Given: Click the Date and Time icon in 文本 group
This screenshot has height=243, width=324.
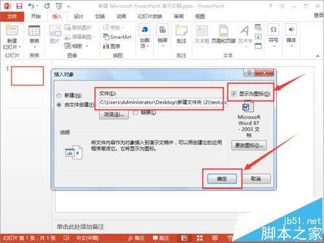Looking at the screenshot, I should coord(258,27).
